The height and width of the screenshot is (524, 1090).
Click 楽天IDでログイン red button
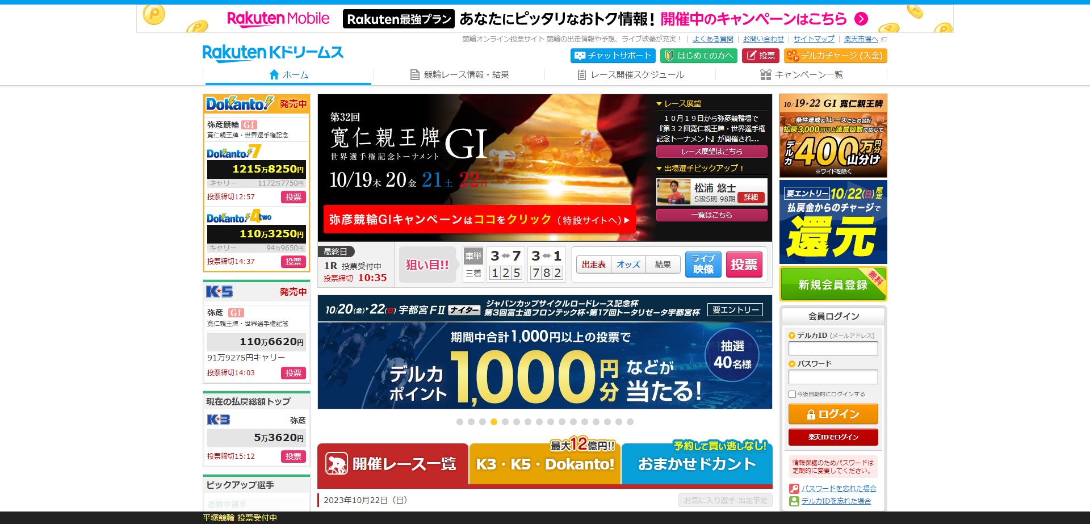pos(832,437)
